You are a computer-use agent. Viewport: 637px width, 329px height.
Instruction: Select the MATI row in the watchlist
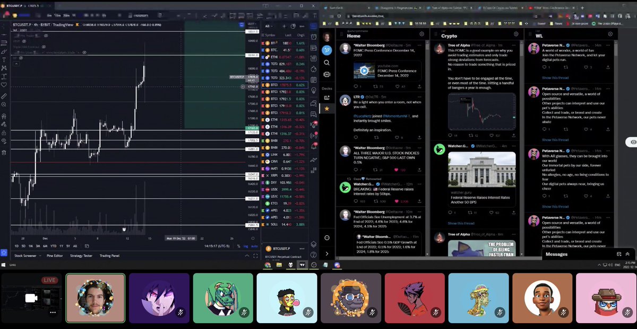tap(285, 168)
